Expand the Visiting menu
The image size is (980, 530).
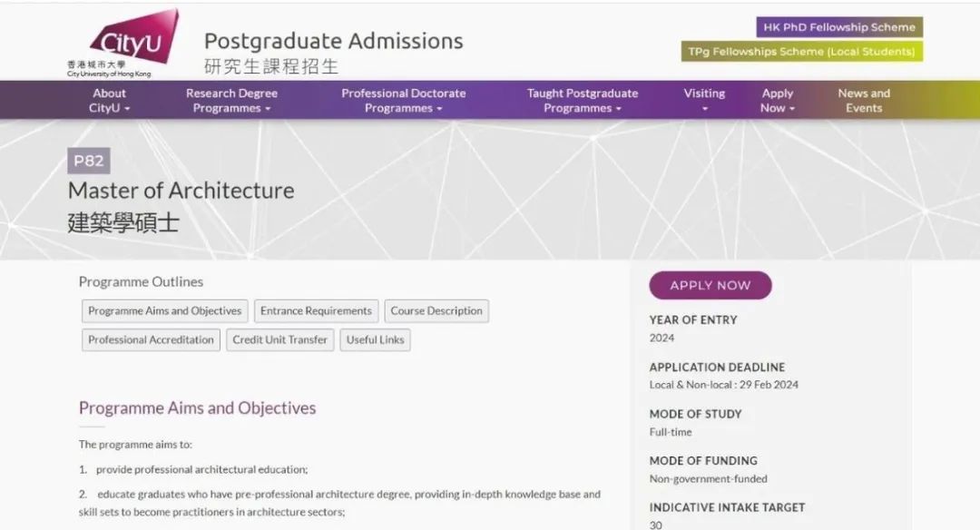point(704,100)
